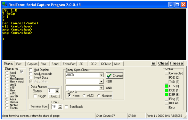Enable Invert Data checkbox
The image size is (188, 120).
[31, 78]
